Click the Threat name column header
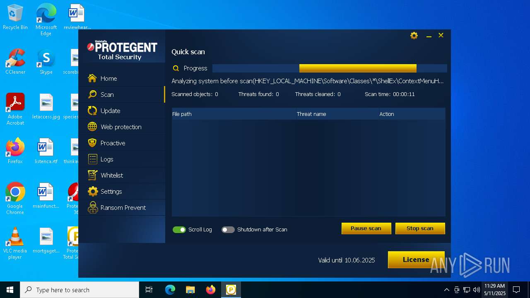 click(x=337, y=114)
